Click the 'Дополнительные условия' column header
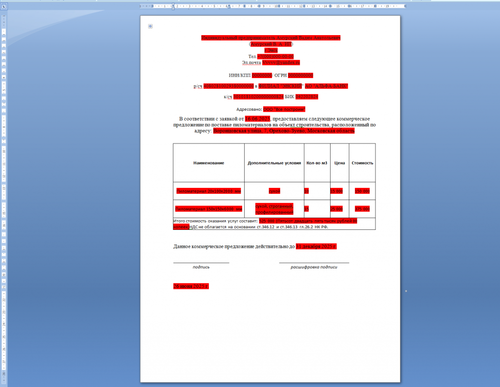 (274, 163)
